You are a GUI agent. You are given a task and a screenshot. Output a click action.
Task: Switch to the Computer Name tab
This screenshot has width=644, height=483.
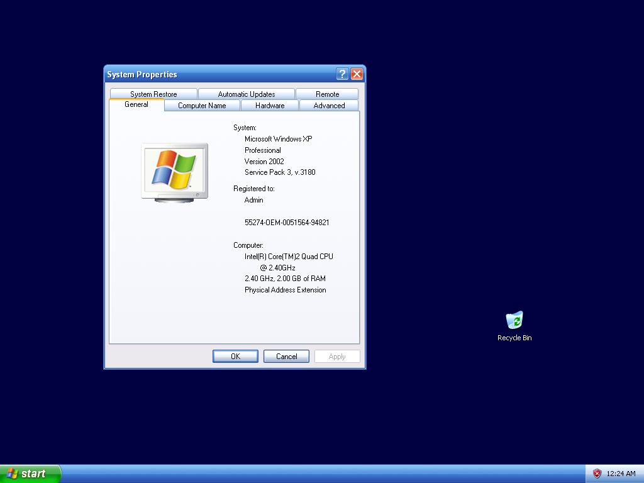pos(202,106)
